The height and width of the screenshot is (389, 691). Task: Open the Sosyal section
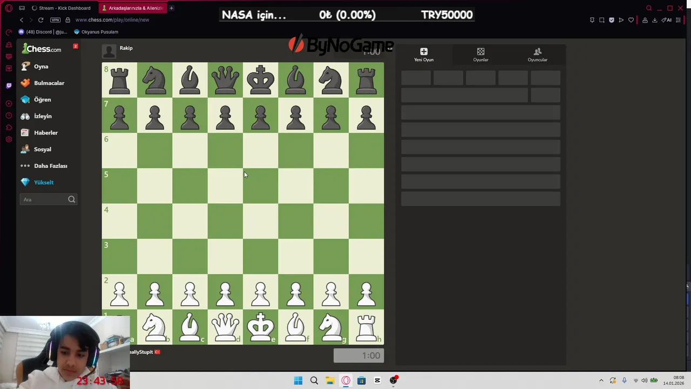coord(36,149)
